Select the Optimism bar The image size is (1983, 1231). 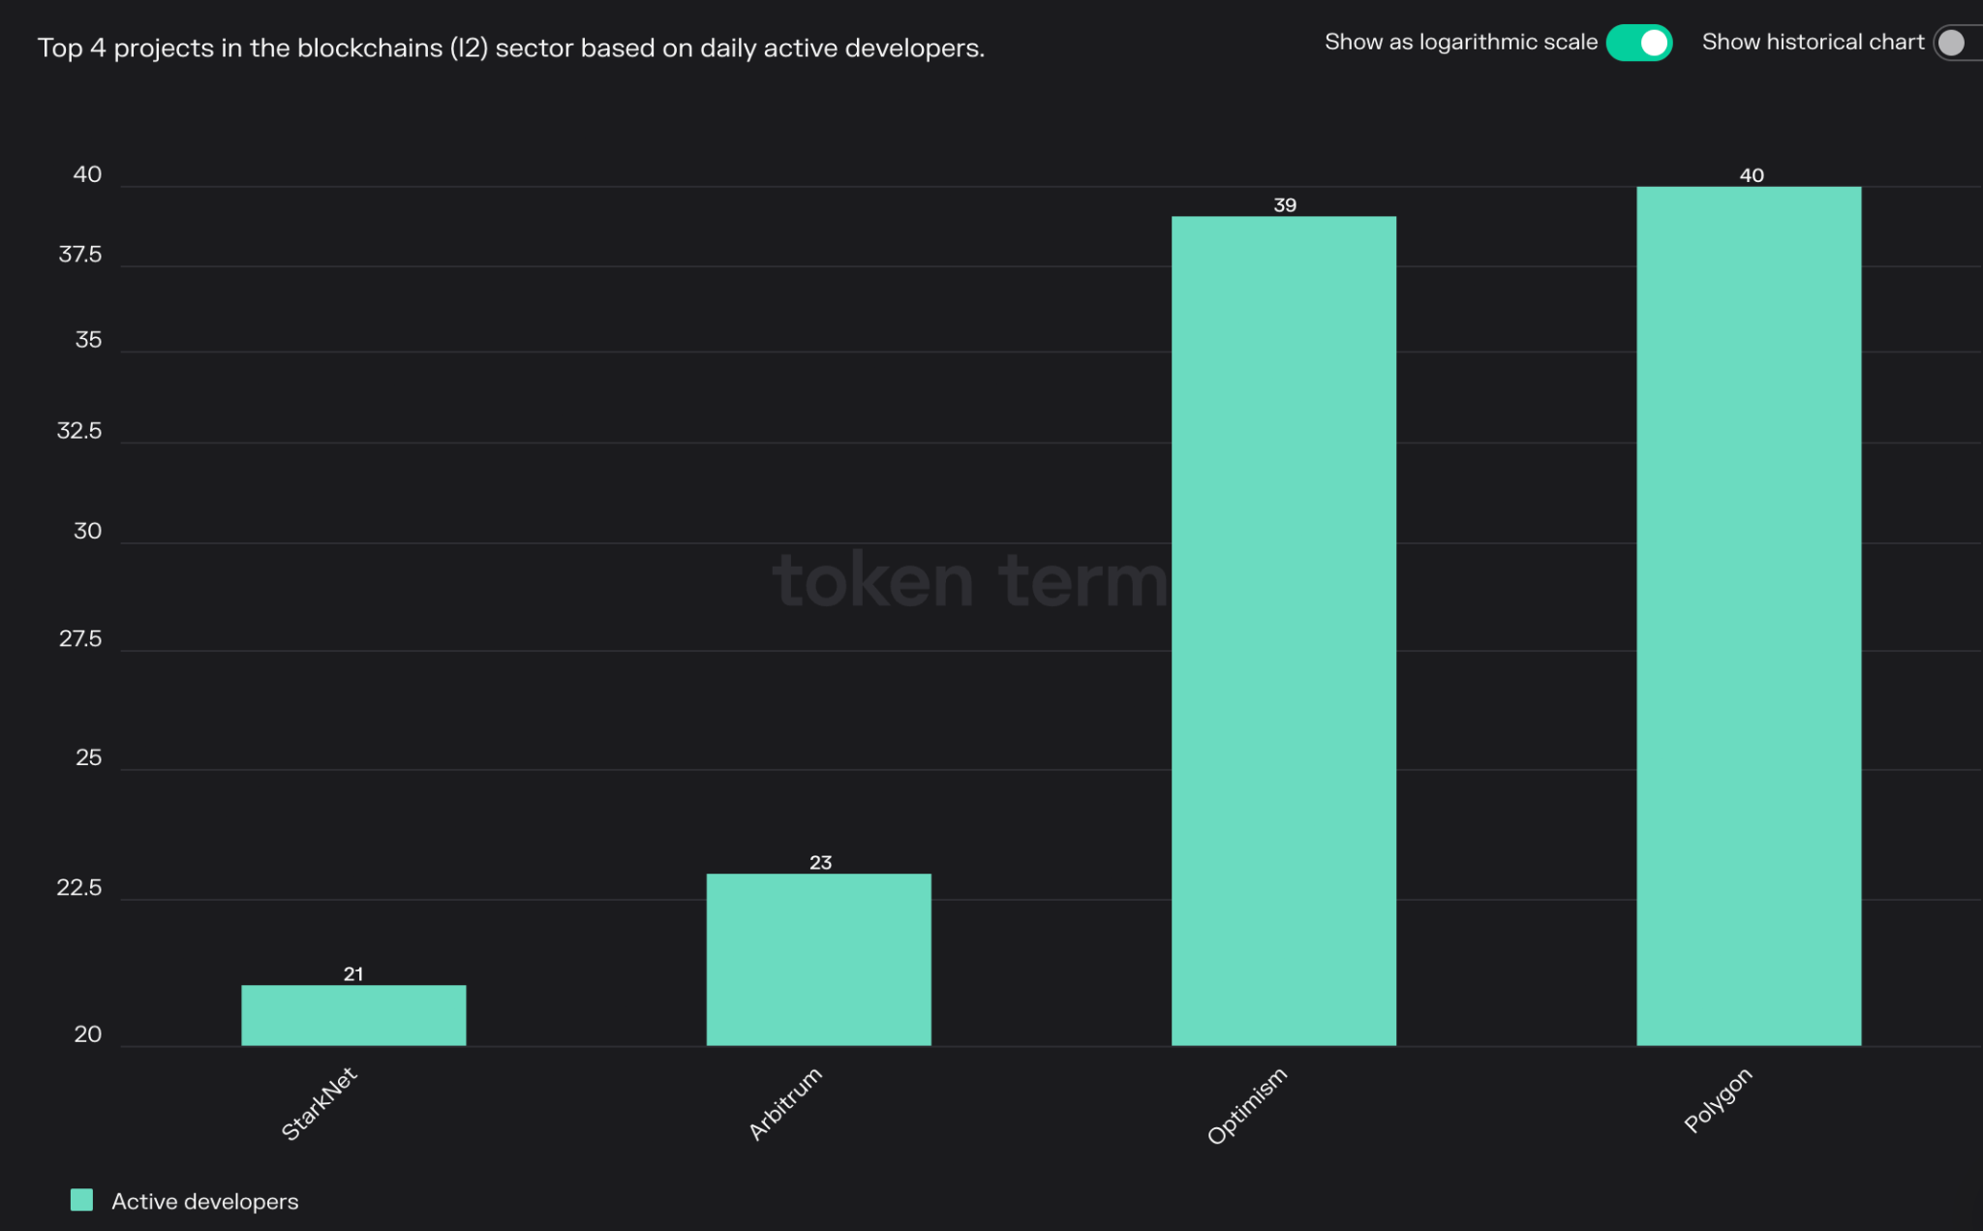click(1283, 630)
